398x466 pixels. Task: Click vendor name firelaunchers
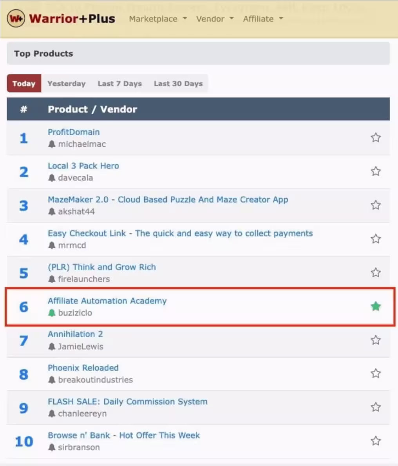tap(84, 279)
